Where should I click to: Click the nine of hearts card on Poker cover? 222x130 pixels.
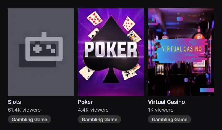point(95,18)
